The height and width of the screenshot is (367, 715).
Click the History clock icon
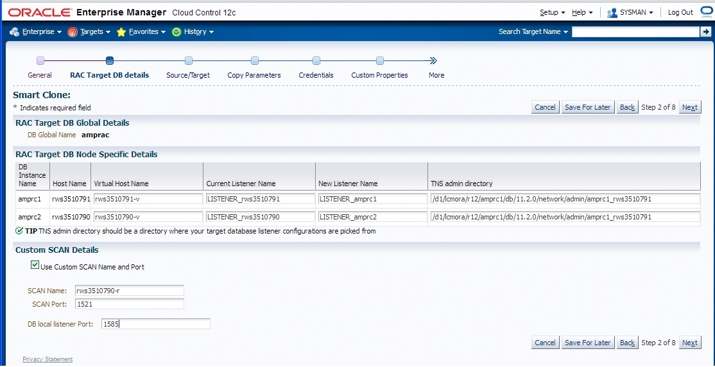177,32
